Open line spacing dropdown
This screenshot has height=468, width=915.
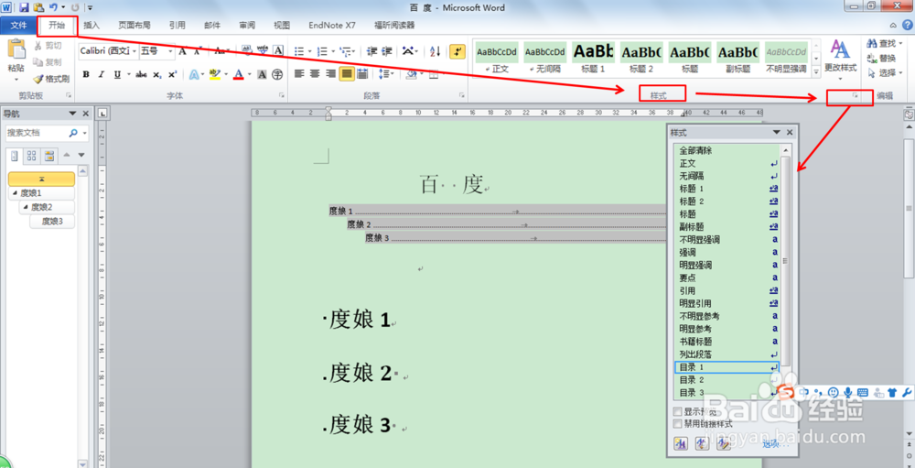(x=386, y=74)
